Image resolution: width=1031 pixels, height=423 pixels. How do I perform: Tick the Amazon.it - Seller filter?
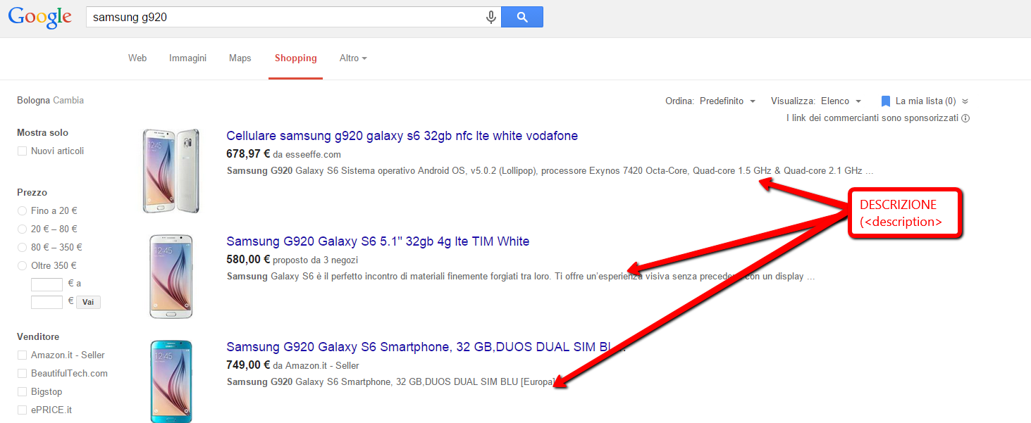coord(22,355)
